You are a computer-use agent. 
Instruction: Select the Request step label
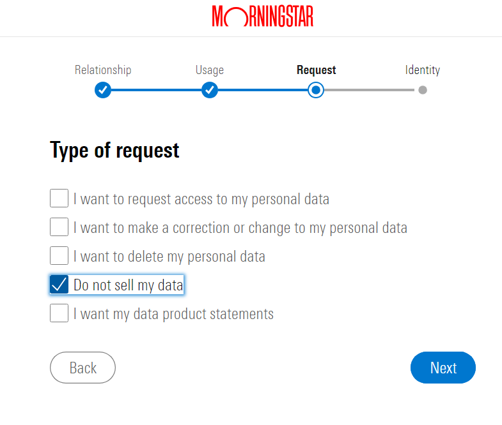316,70
